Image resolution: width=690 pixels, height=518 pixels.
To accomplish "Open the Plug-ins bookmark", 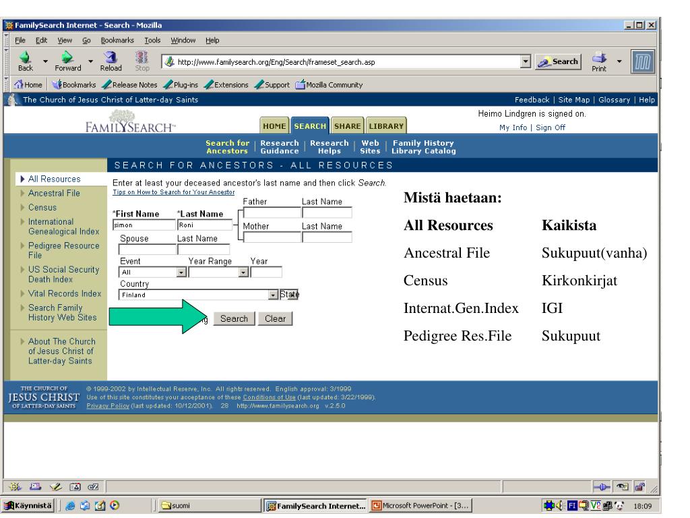I will pos(181,84).
